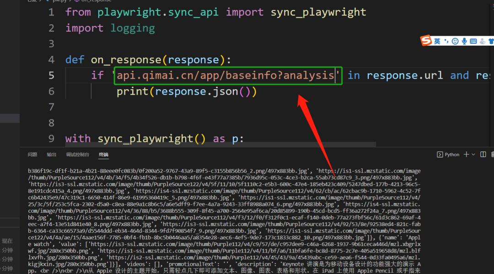Open the Sogou input method logo
The height and width of the screenshot is (274, 494).
click(x=426, y=41)
